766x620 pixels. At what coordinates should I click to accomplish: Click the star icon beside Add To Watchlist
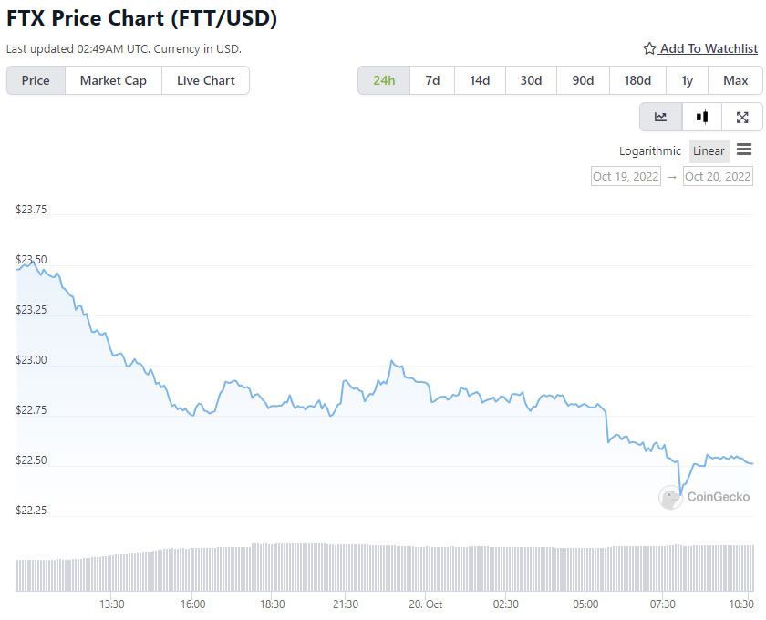click(648, 48)
